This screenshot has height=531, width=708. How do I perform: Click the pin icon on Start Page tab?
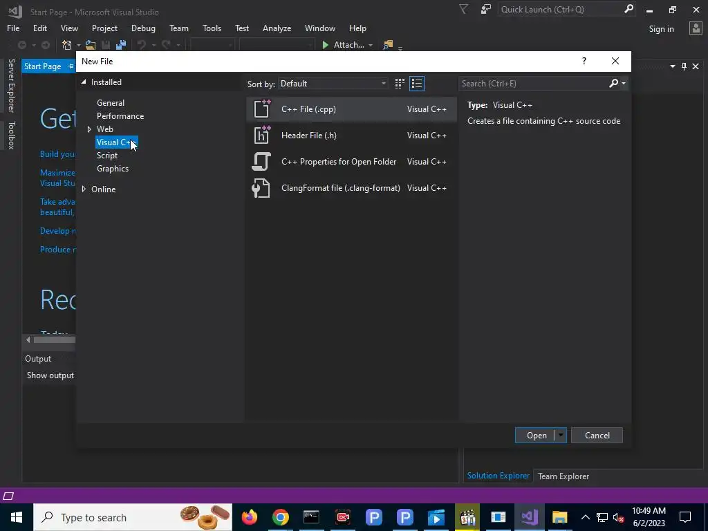pyautogui.click(x=71, y=66)
